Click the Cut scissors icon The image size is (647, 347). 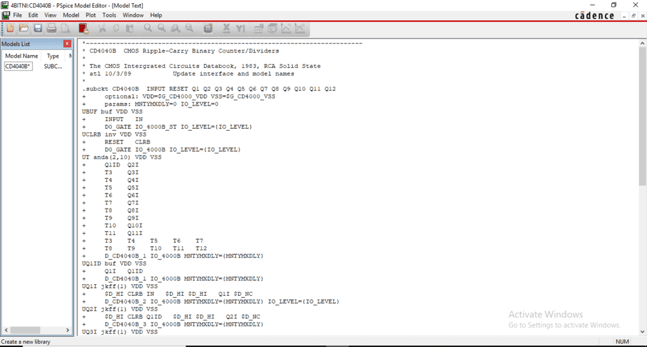[102, 28]
